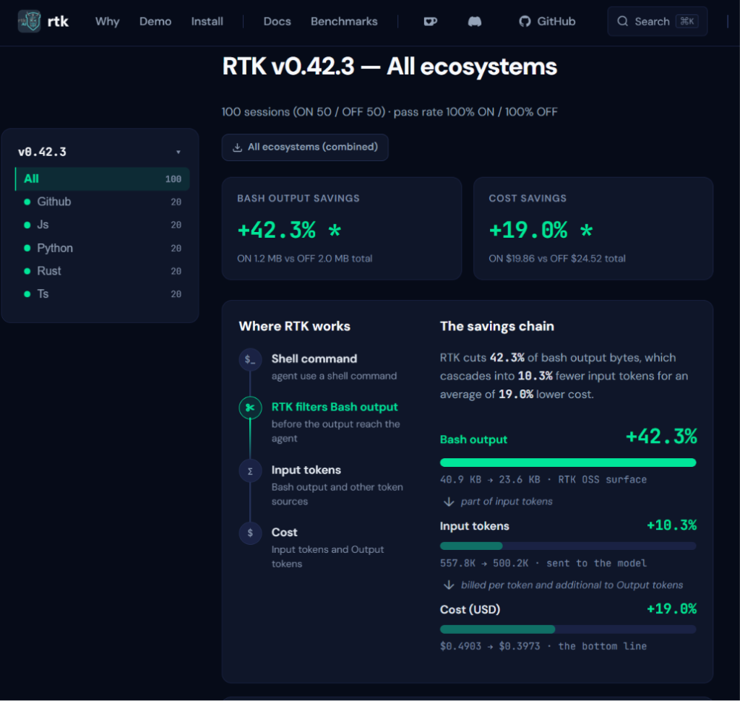
Task: Click the 100 count on the All row
Action: 173,179
